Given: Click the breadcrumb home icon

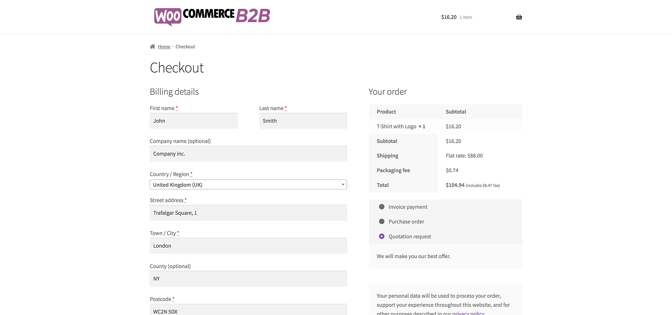Looking at the screenshot, I should tap(153, 47).
